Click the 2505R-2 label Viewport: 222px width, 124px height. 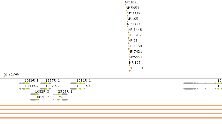pos(65,97)
